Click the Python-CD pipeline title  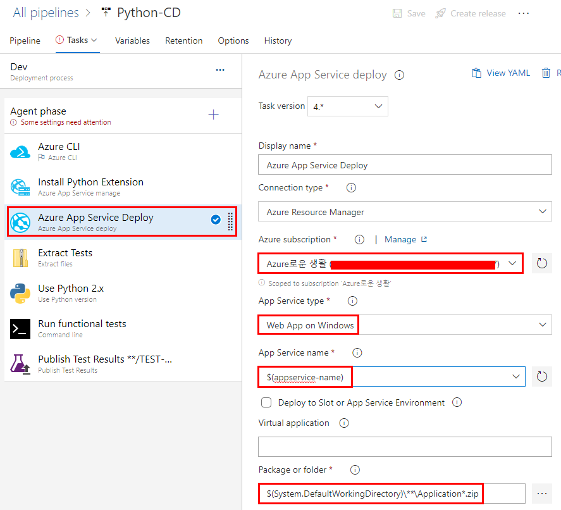pos(149,13)
